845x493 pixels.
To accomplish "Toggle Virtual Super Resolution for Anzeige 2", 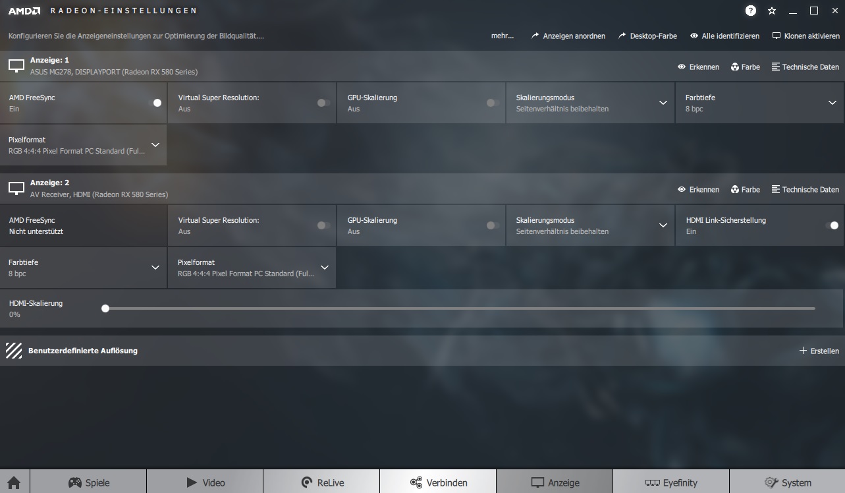I will tap(323, 225).
